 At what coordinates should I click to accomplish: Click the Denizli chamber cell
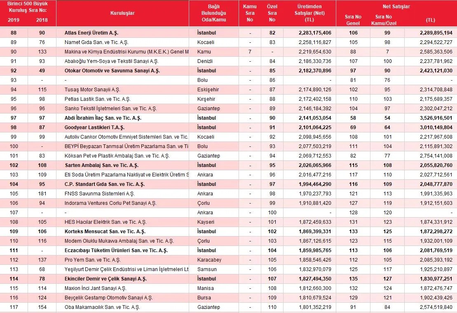click(205, 61)
